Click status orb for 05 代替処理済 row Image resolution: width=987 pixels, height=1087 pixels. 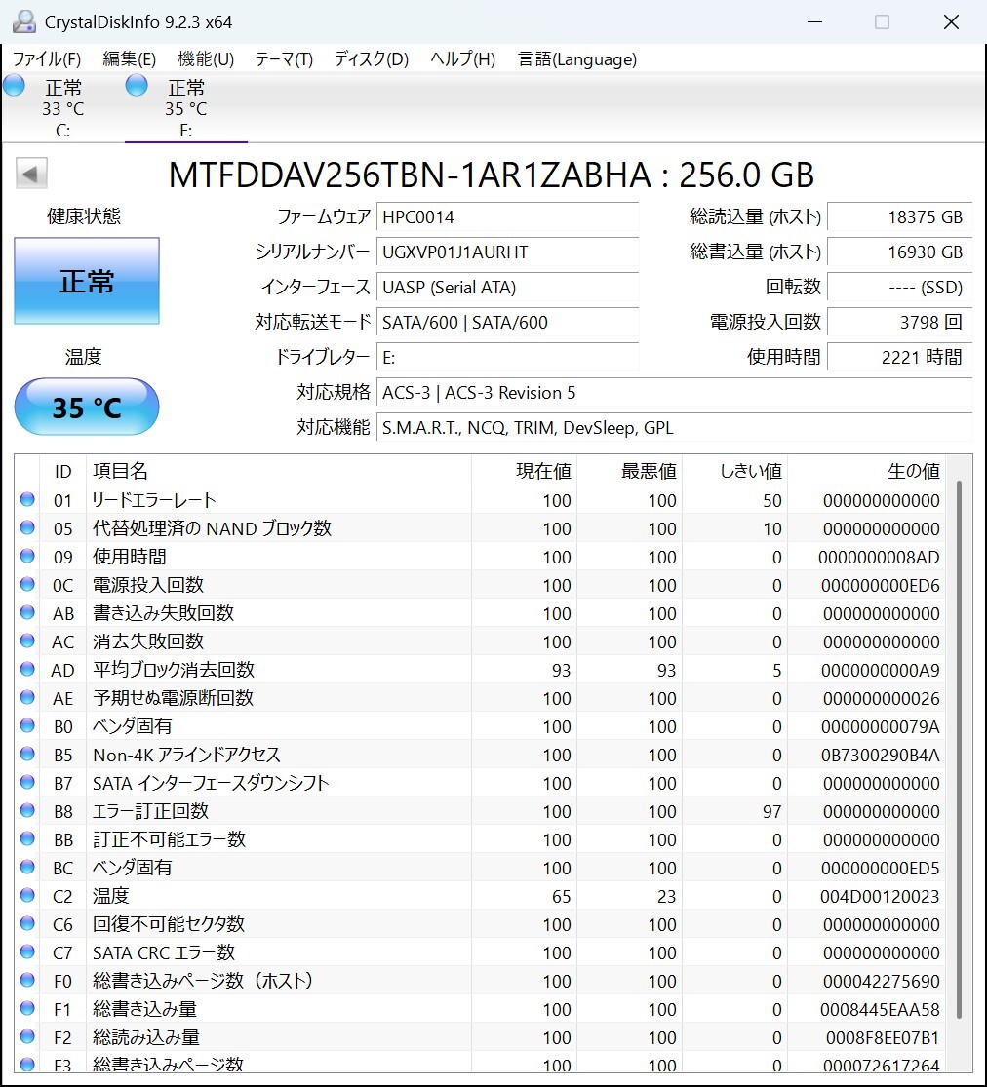pos(27,527)
